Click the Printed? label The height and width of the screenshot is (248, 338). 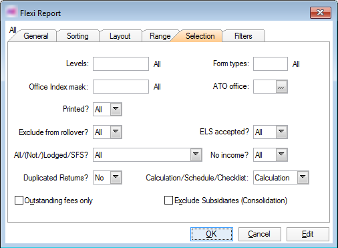pyautogui.click(x=75, y=109)
